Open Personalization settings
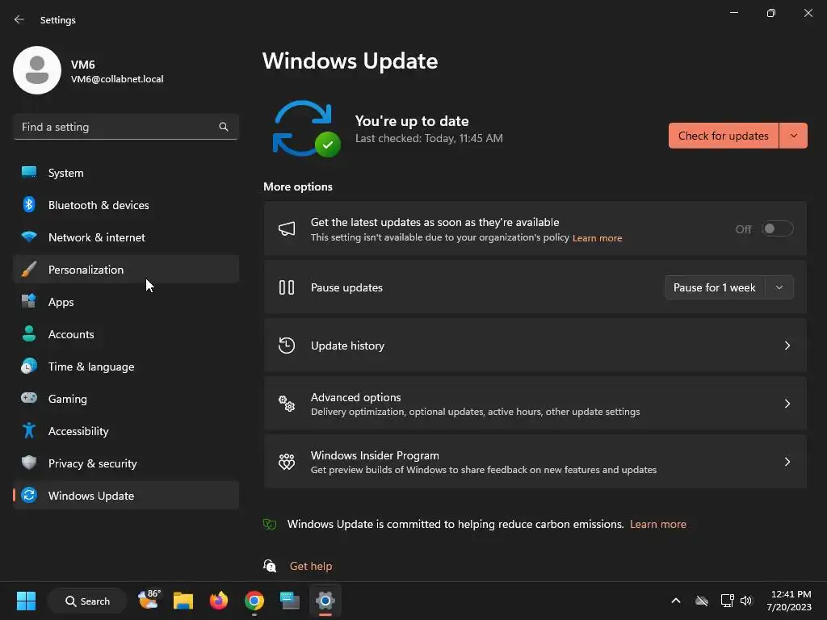Image resolution: width=827 pixels, height=620 pixels. (126, 270)
